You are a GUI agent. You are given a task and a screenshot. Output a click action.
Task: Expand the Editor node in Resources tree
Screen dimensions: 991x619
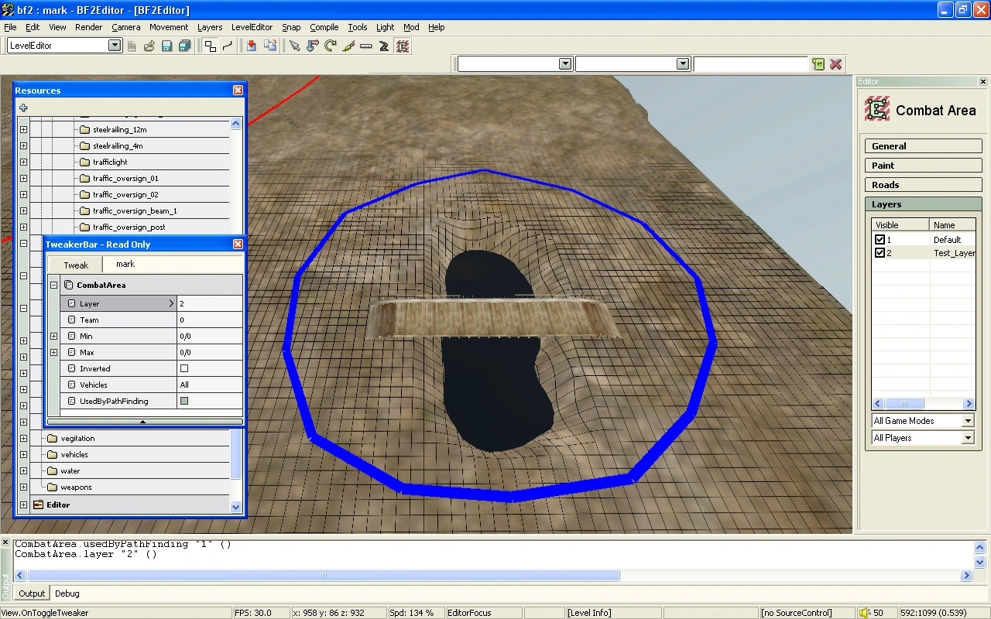[x=23, y=505]
